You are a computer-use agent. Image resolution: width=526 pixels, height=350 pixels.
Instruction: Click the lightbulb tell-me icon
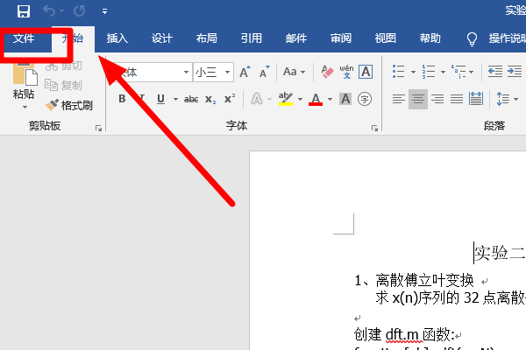coord(472,38)
